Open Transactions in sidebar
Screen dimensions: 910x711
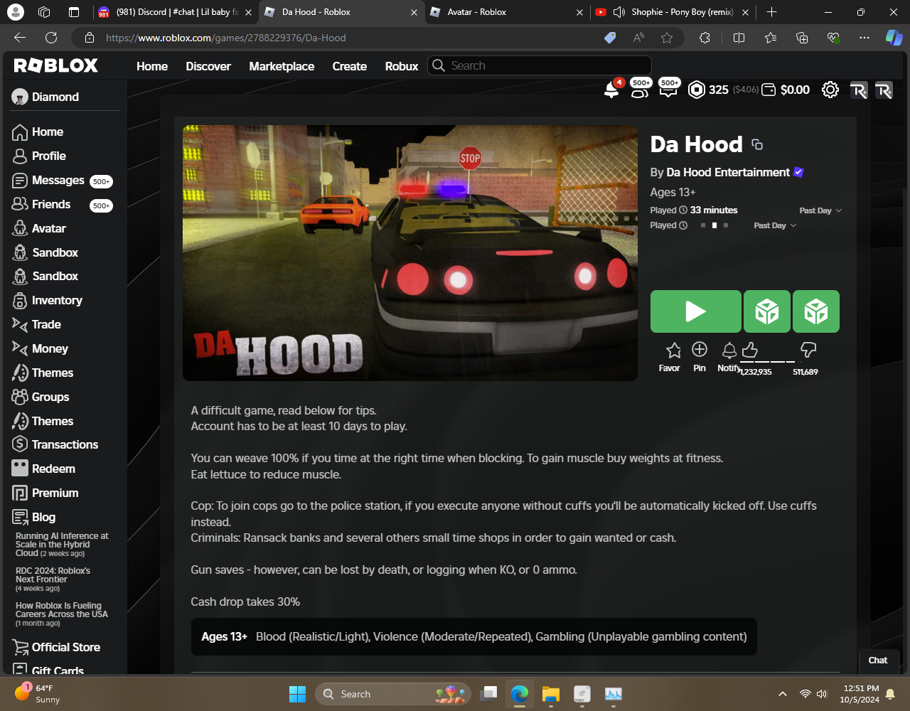tap(55, 444)
